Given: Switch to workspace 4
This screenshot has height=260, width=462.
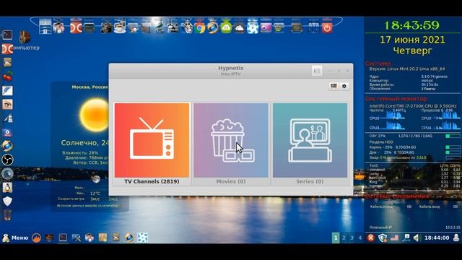Looking at the screenshot, I should click(359, 238).
